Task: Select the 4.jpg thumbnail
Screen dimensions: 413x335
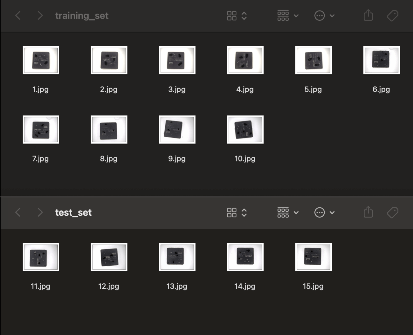Action: point(245,60)
